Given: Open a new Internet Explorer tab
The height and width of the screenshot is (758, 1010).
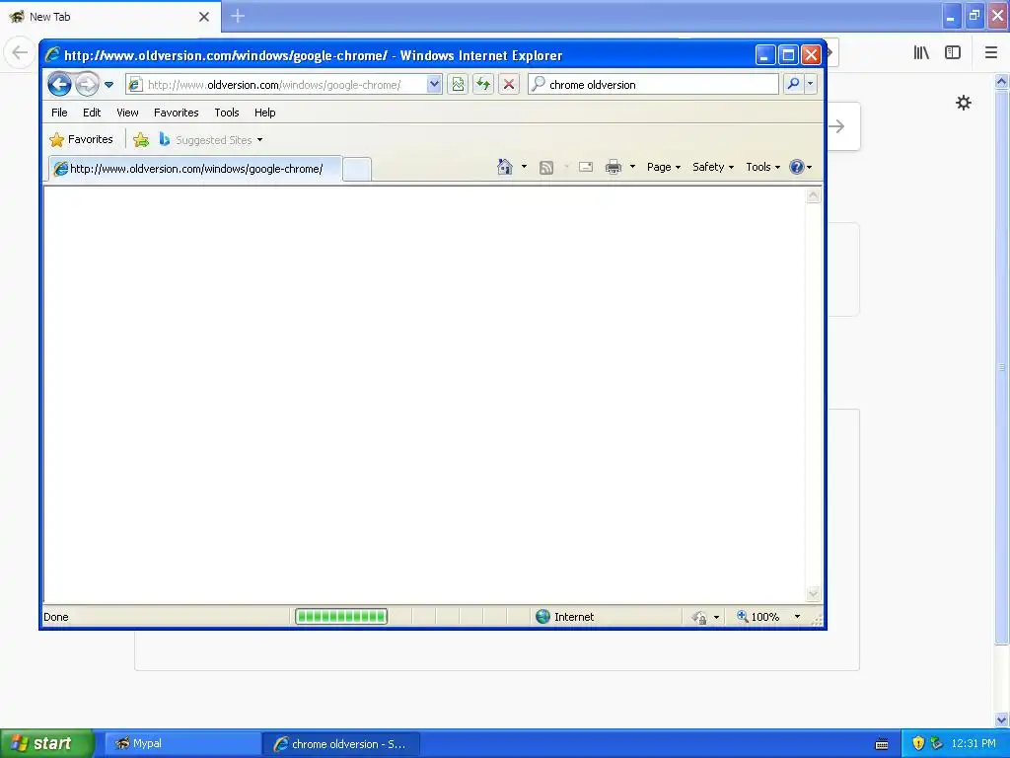Looking at the screenshot, I should (356, 170).
